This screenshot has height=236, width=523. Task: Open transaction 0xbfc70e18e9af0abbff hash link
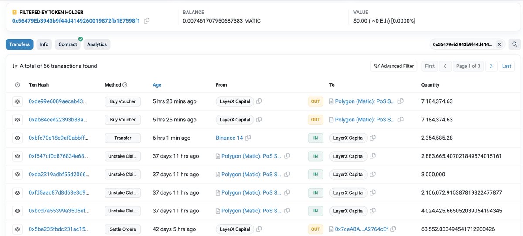coord(58,138)
